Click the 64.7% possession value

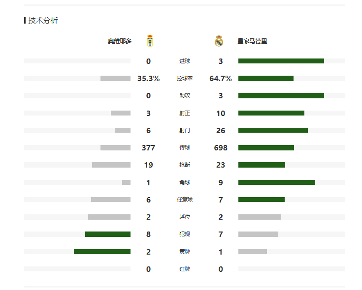221,79
